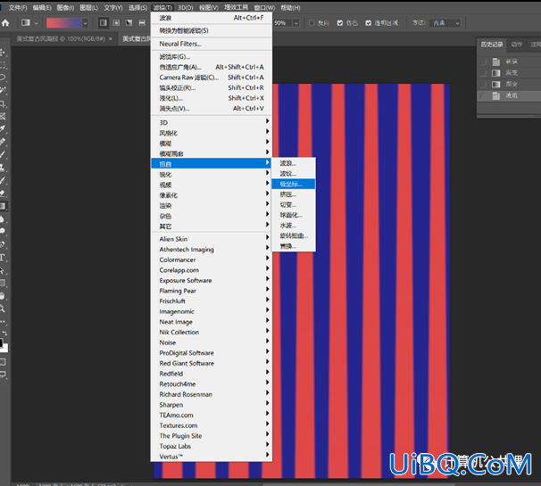Open the 图像(I) menu
The image size is (541, 486).
[65, 8]
